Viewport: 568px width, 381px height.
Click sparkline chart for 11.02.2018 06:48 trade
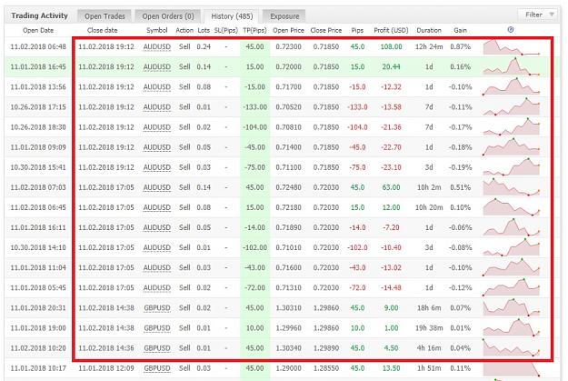click(x=511, y=47)
